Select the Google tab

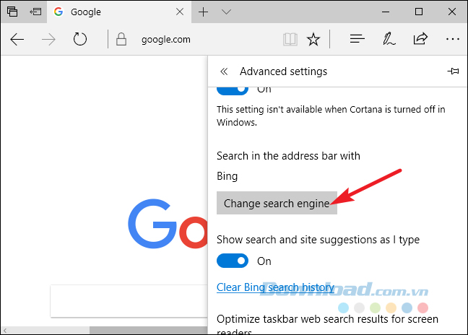click(118, 12)
